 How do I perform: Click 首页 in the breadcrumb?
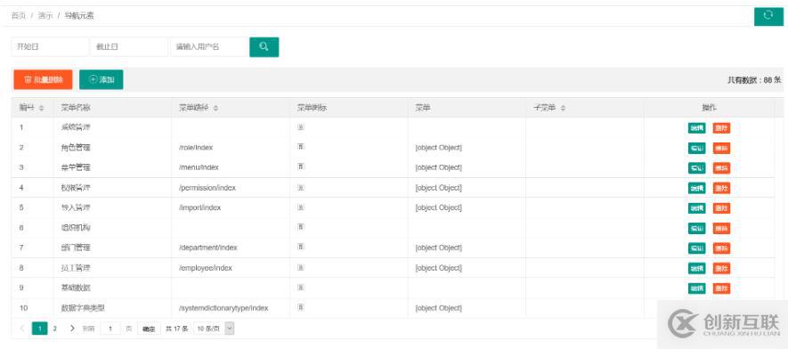point(19,15)
